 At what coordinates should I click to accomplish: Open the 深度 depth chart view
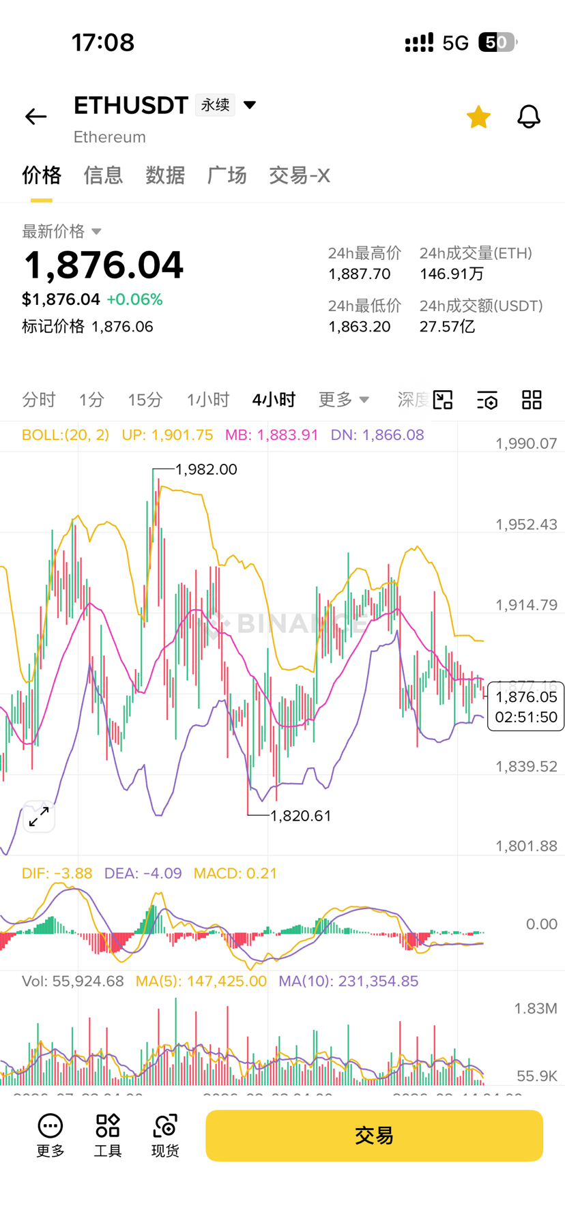tap(413, 400)
